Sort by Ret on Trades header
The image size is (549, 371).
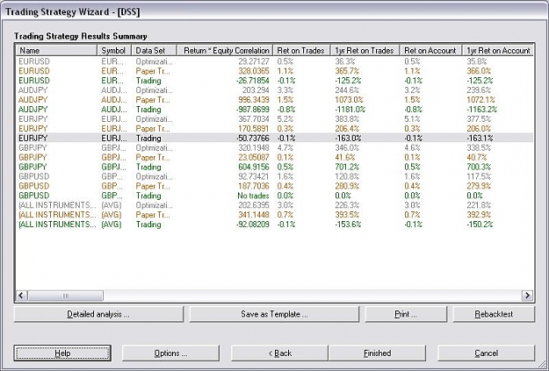click(301, 50)
